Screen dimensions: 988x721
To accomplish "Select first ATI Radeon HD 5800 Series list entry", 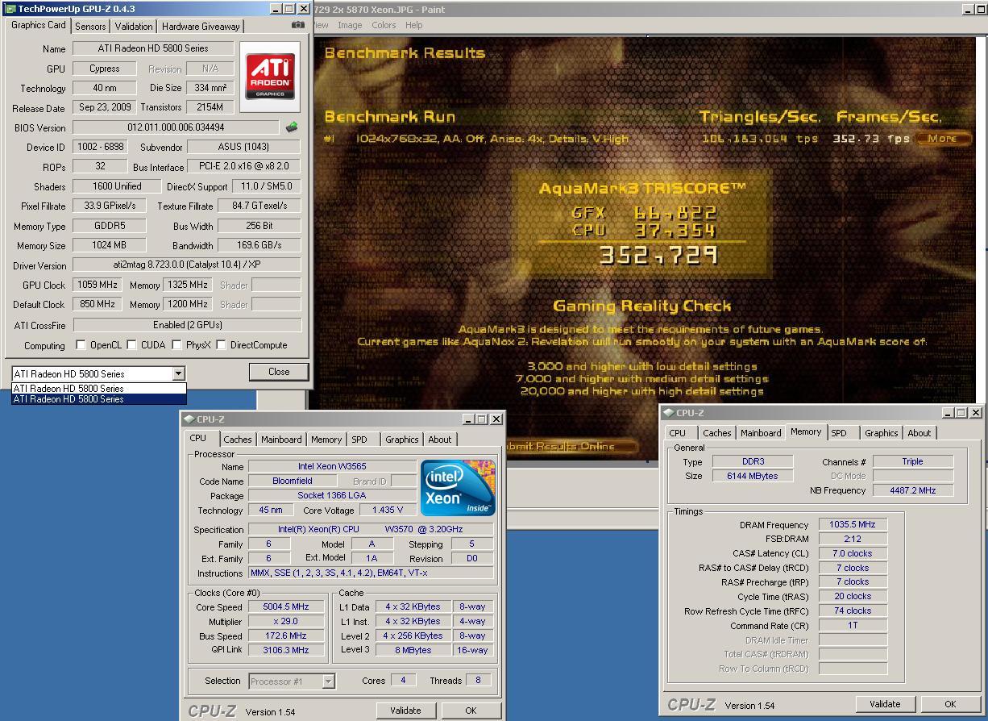I will click(x=99, y=388).
